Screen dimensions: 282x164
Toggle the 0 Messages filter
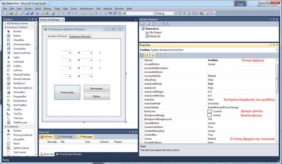click(x=84, y=137)
